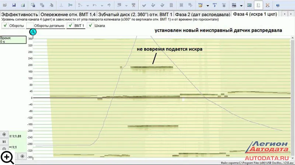The image size is (295, 165).
Task: Click the red-crossed page toolbar icon
Action: pos(268,6)
